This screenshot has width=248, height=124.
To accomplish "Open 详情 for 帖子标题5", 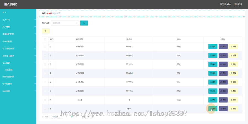I will (213, 82).
